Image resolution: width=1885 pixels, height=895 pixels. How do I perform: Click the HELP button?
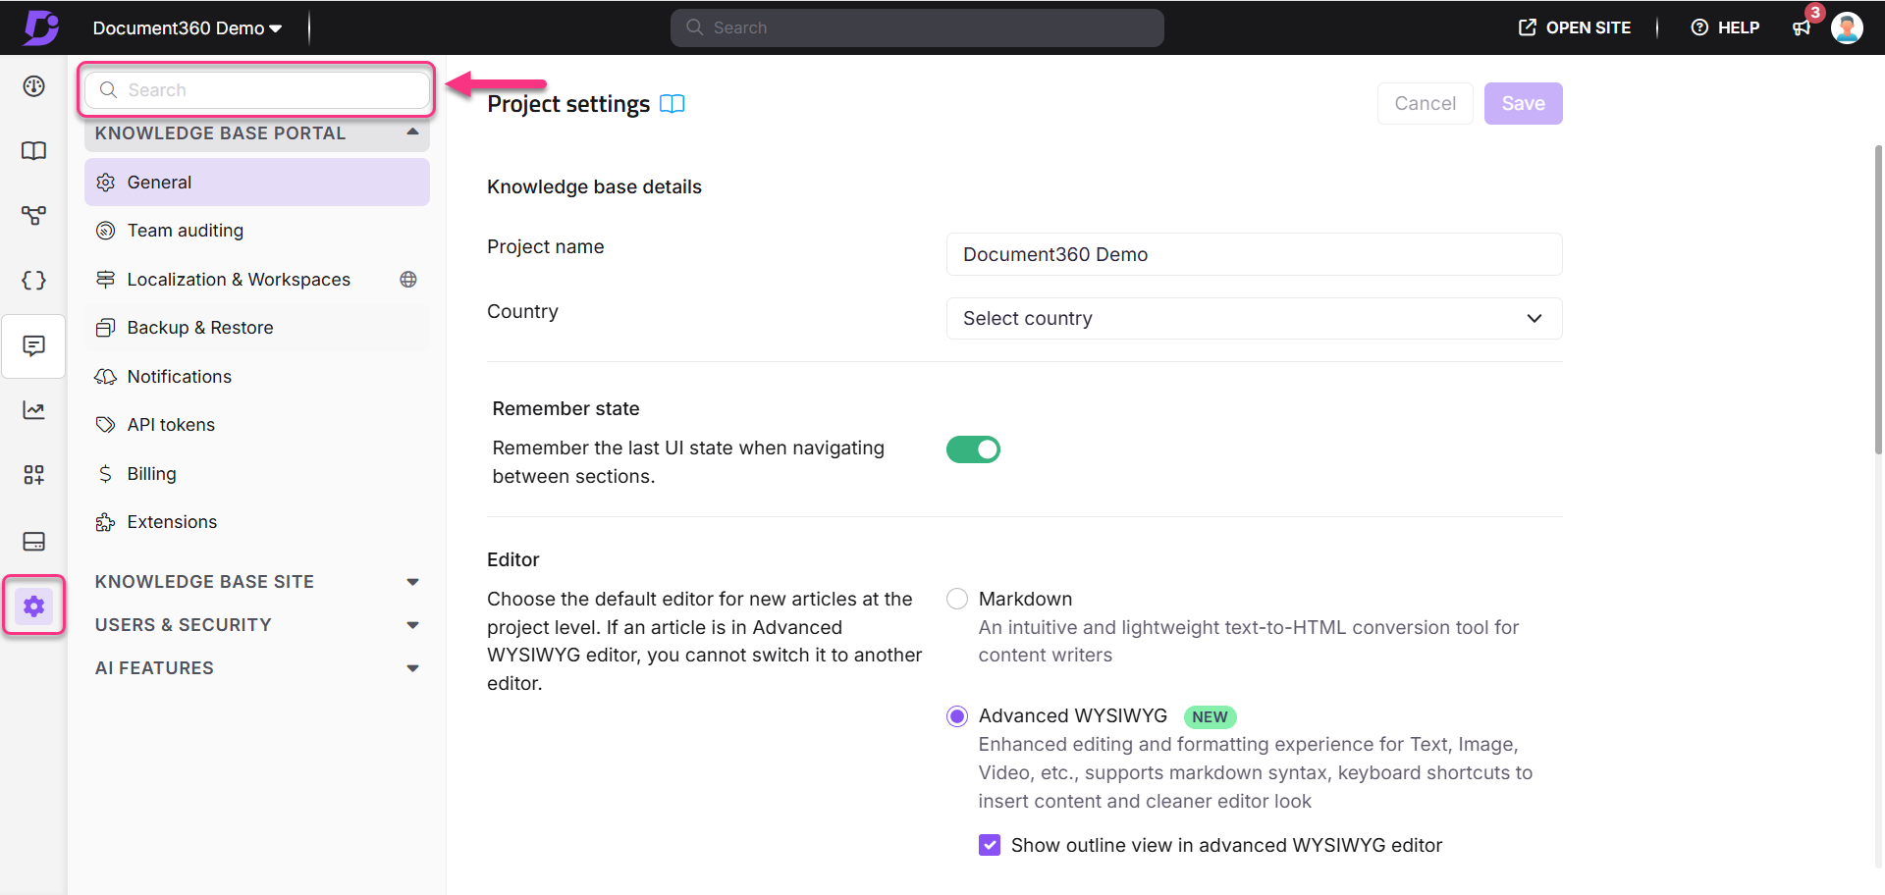coord(1725,27)
